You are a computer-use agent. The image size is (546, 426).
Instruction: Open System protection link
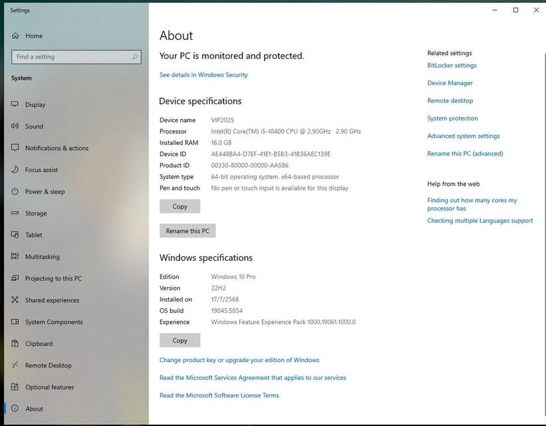tap(452, 118)
